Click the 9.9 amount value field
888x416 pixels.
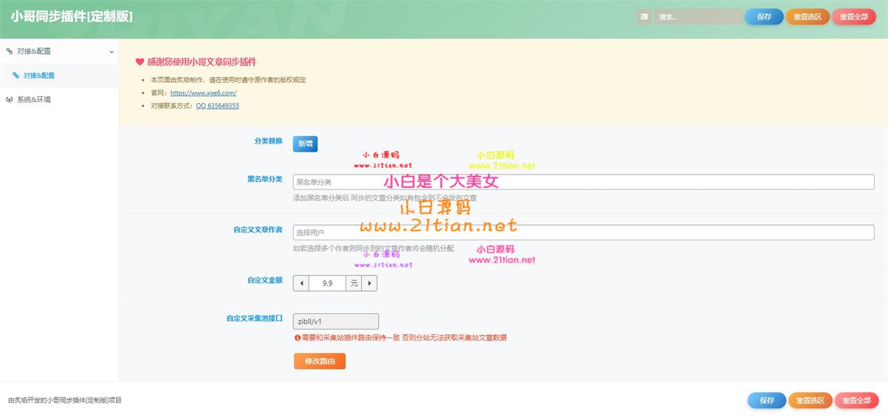coord(327,283)
